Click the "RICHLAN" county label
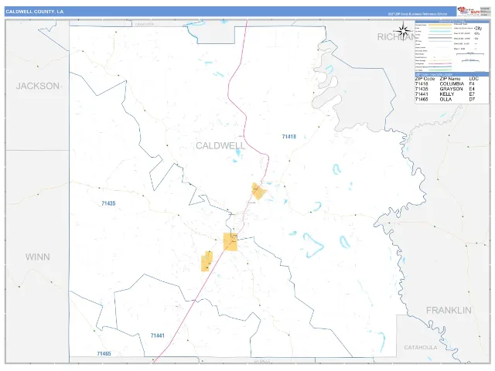The width and height of the screenshot is (495, 371). (396, 37)
